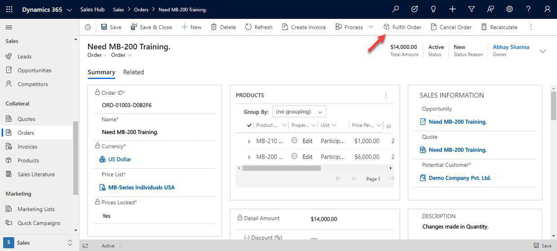Click the Sales breadcrumb

119,9
